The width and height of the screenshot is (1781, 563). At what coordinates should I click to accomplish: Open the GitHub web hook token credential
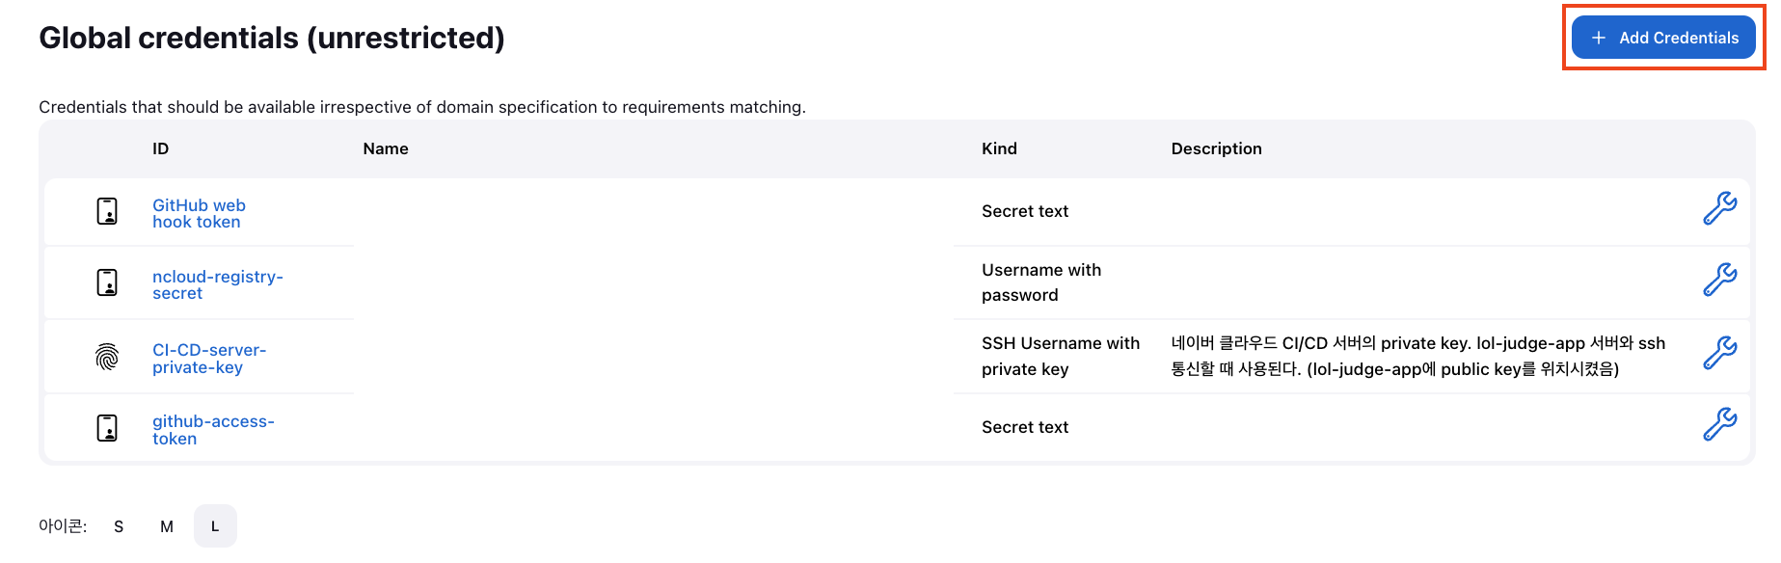199,213
